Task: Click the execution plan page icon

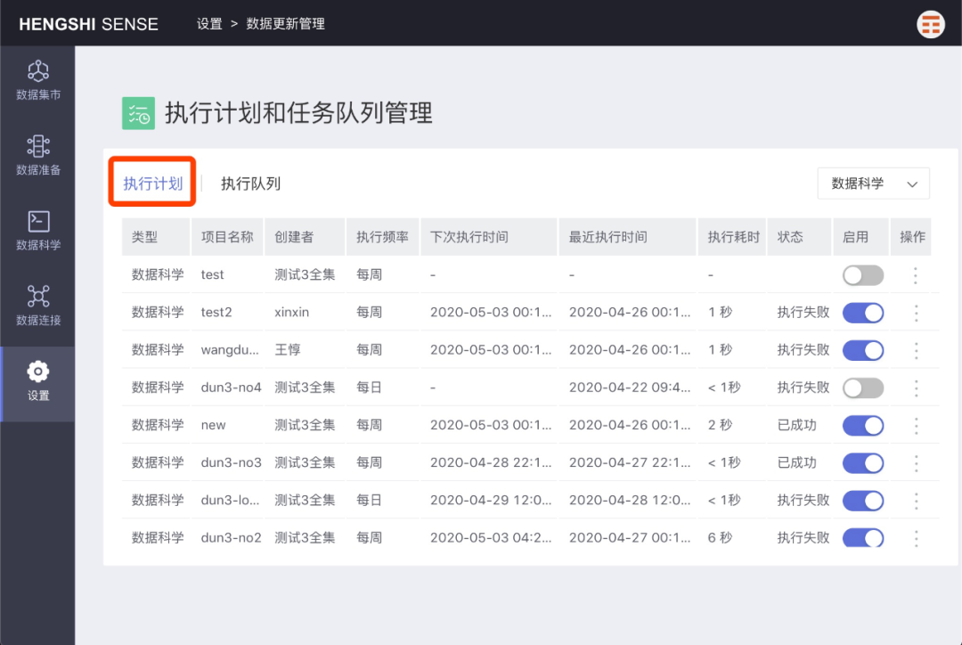Action: tap(138, 113)
